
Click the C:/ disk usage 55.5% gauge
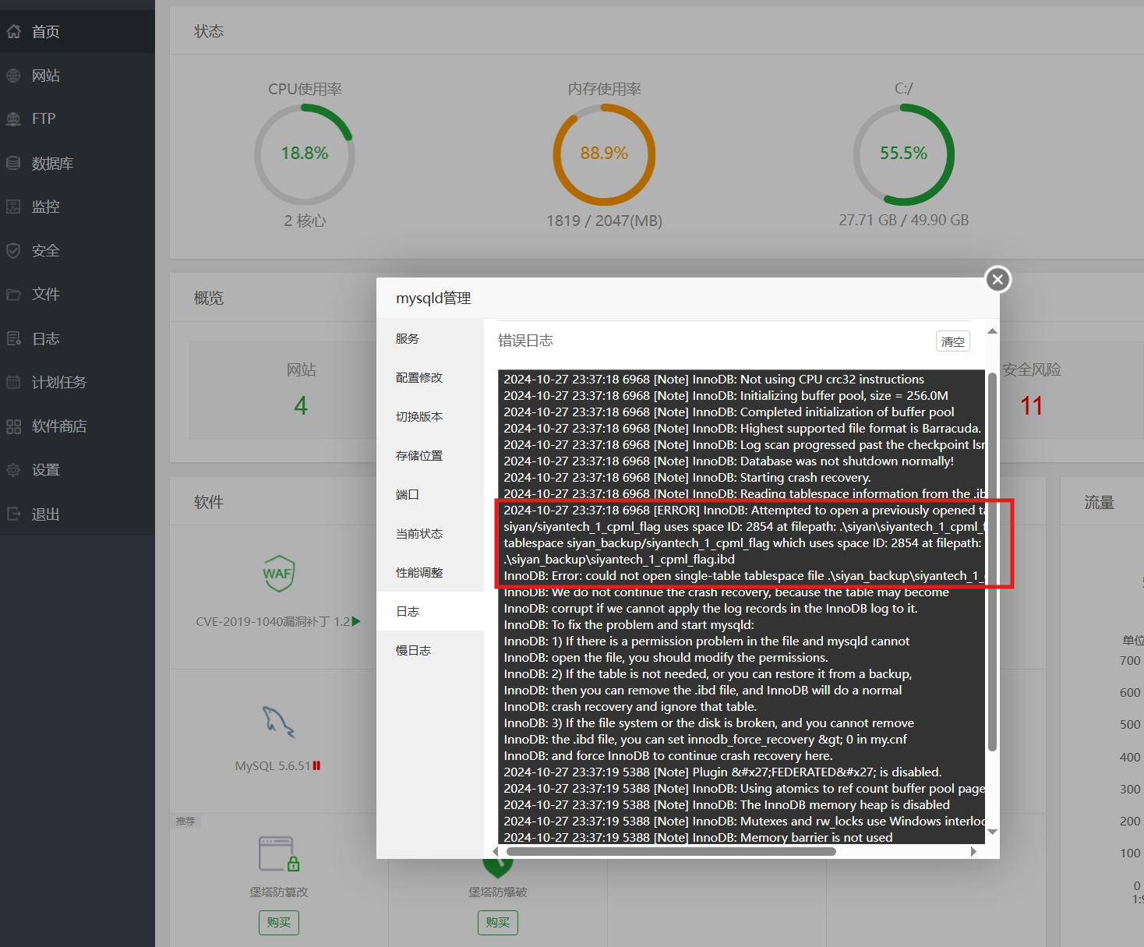(904, 154)
